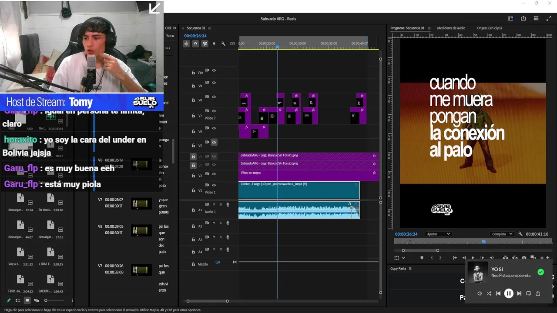The height and width of the screenshot is (313, 557).
Task: Enable voice-over record on A4
Action: (228, 249)
